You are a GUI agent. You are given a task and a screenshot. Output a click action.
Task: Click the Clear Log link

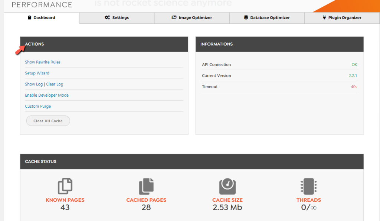click(55, 84)
